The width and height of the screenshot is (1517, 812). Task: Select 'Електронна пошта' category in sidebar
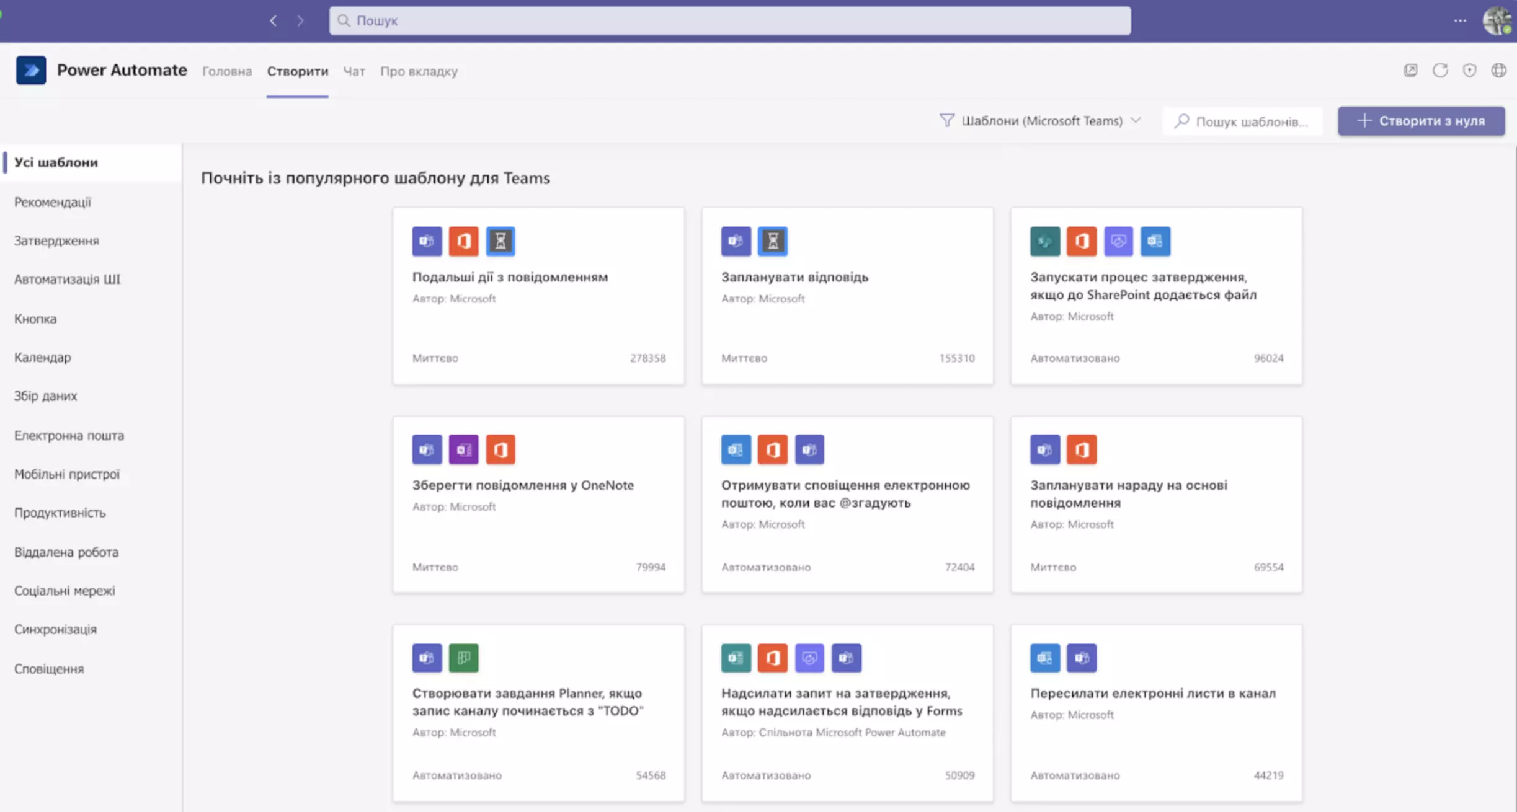tap(69, 435)
